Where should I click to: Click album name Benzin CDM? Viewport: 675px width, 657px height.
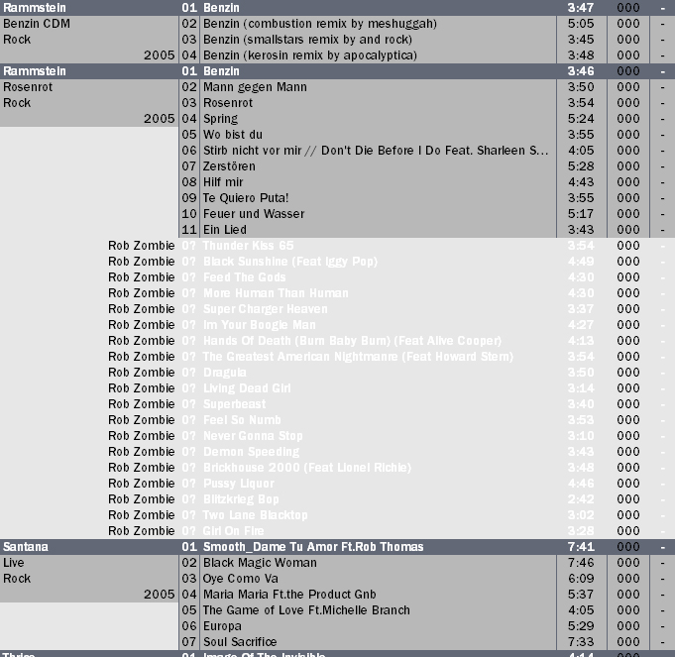point(37,24)
